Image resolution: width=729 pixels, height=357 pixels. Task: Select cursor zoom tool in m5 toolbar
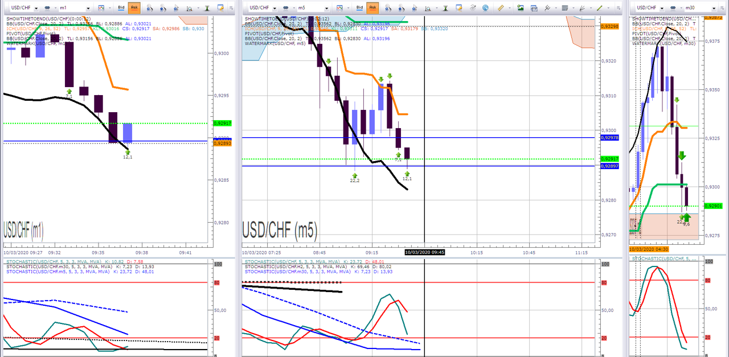(415, 8)
